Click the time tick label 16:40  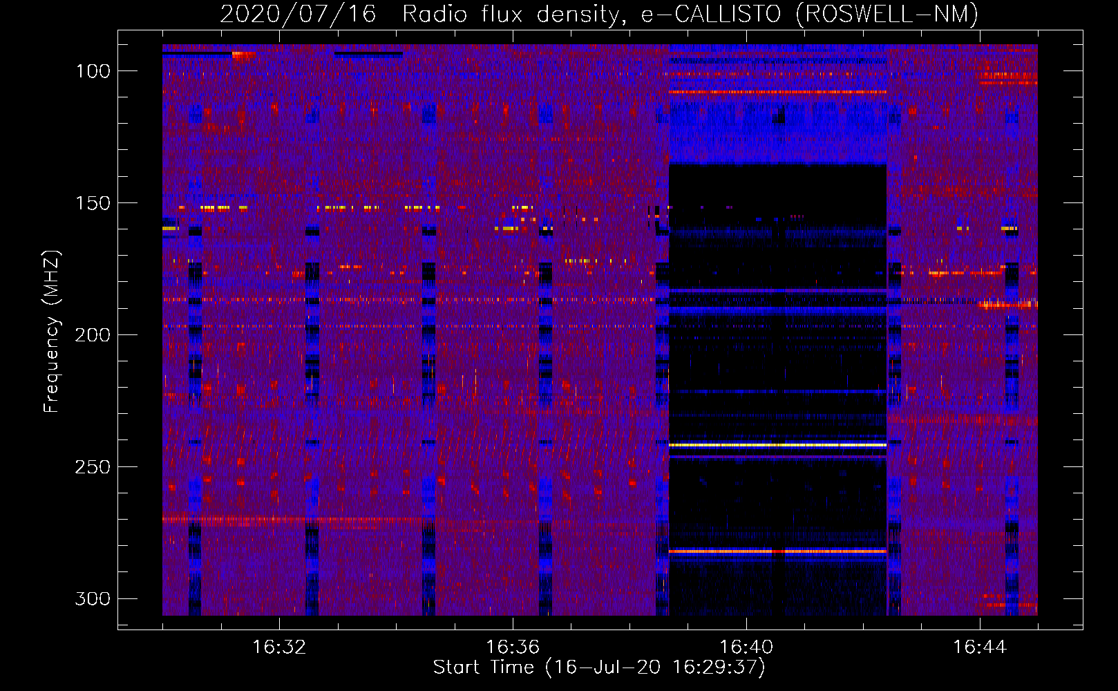pos(746,647)
